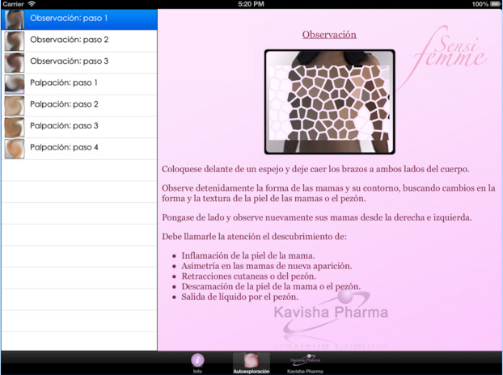Tap the thumbnail beside Palpación: paso 4
The width and height of the screenshot is (503, 375).
14,149
